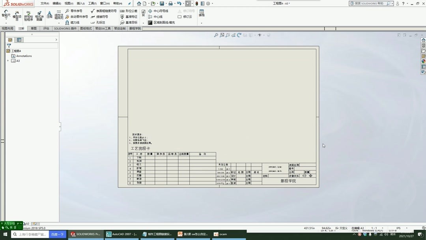
Task: Select the A3 tree item in the panel
Action: tap(18, 60)
